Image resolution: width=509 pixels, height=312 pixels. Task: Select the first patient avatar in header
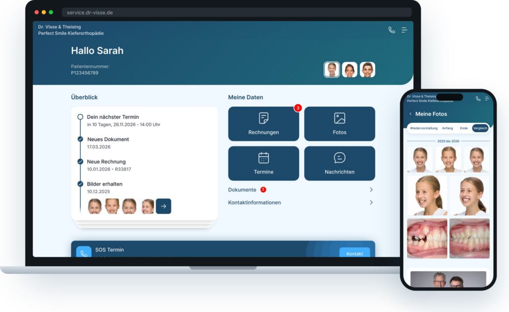tap(332, 70)
